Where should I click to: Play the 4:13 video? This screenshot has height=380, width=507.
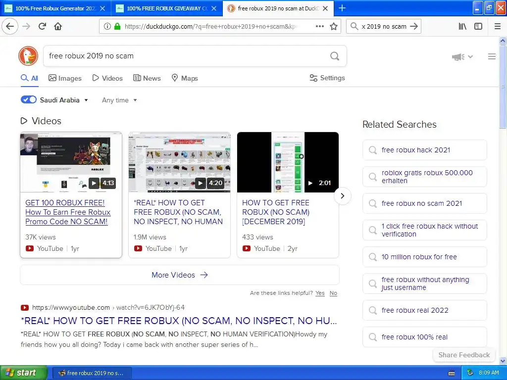point(94,183)
